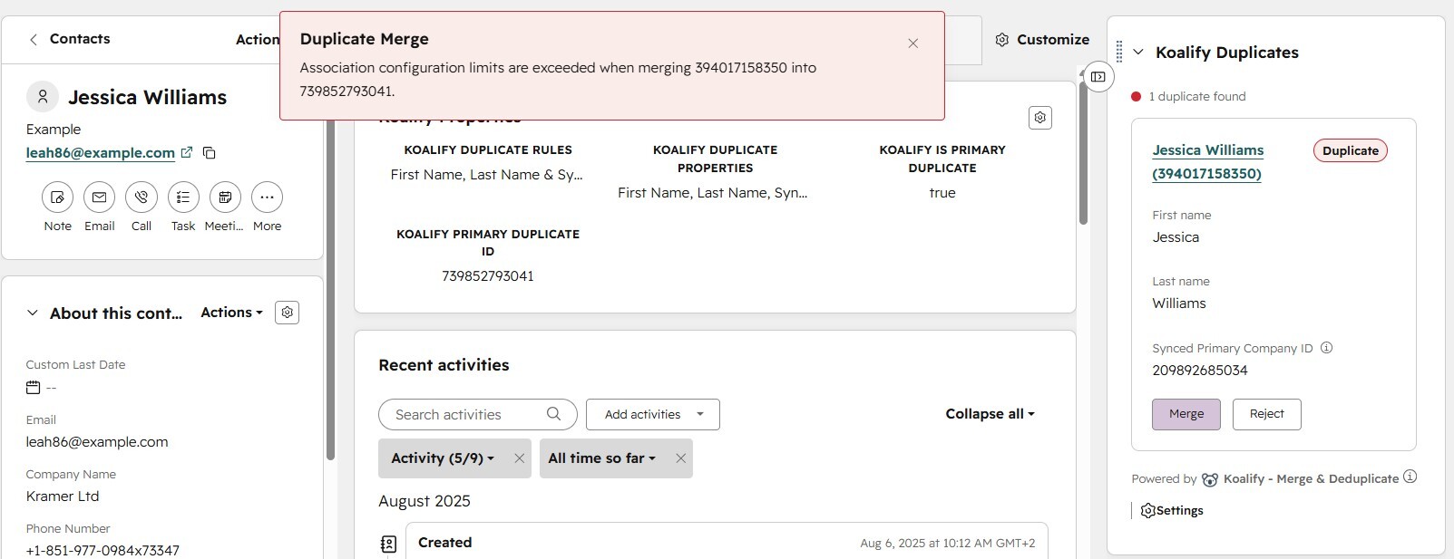The image size is (1454, 559).
Task: Collapse the About this contact section
Action: click(x=33, y=313)
